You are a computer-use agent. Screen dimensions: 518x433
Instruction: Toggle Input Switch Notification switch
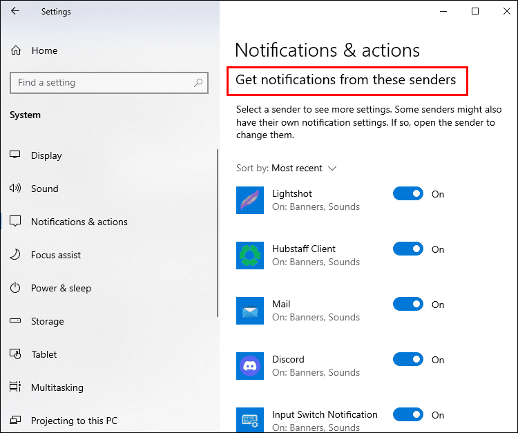(408, 414)
